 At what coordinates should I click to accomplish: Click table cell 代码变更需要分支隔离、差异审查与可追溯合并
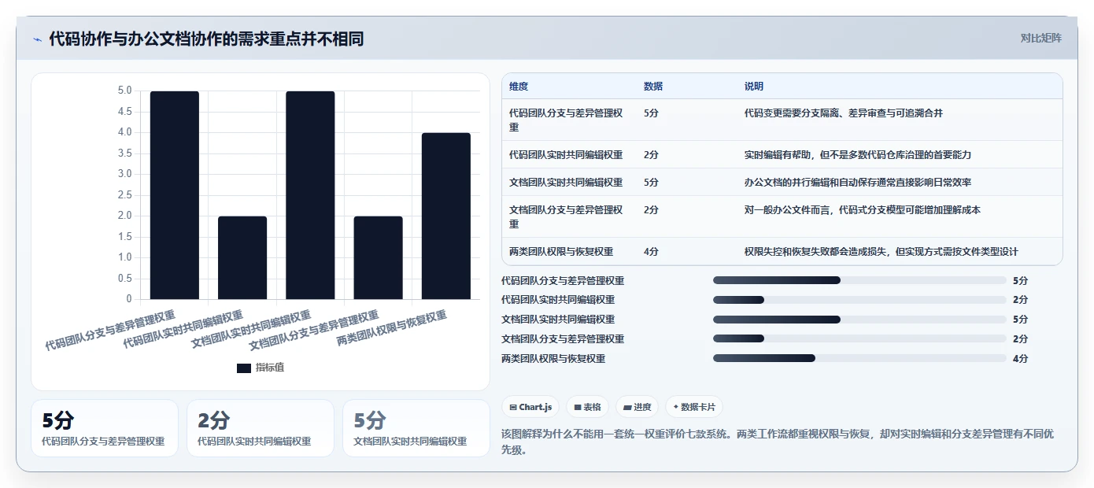844,113
